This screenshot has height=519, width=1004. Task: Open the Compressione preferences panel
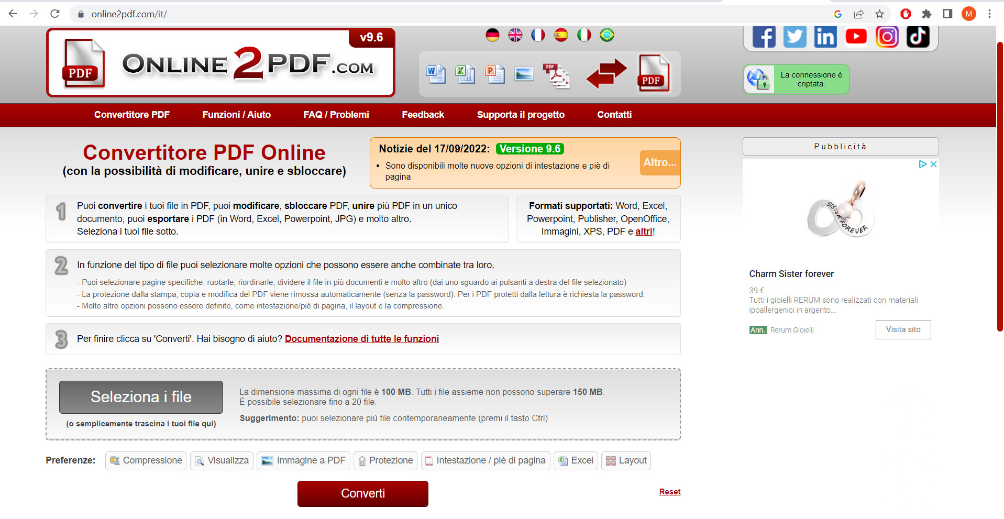[x=145, y=460]
